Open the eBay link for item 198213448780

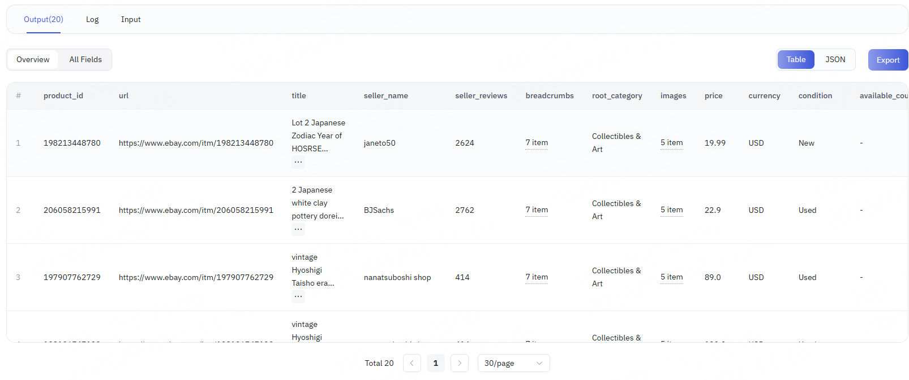click(196, 143)
